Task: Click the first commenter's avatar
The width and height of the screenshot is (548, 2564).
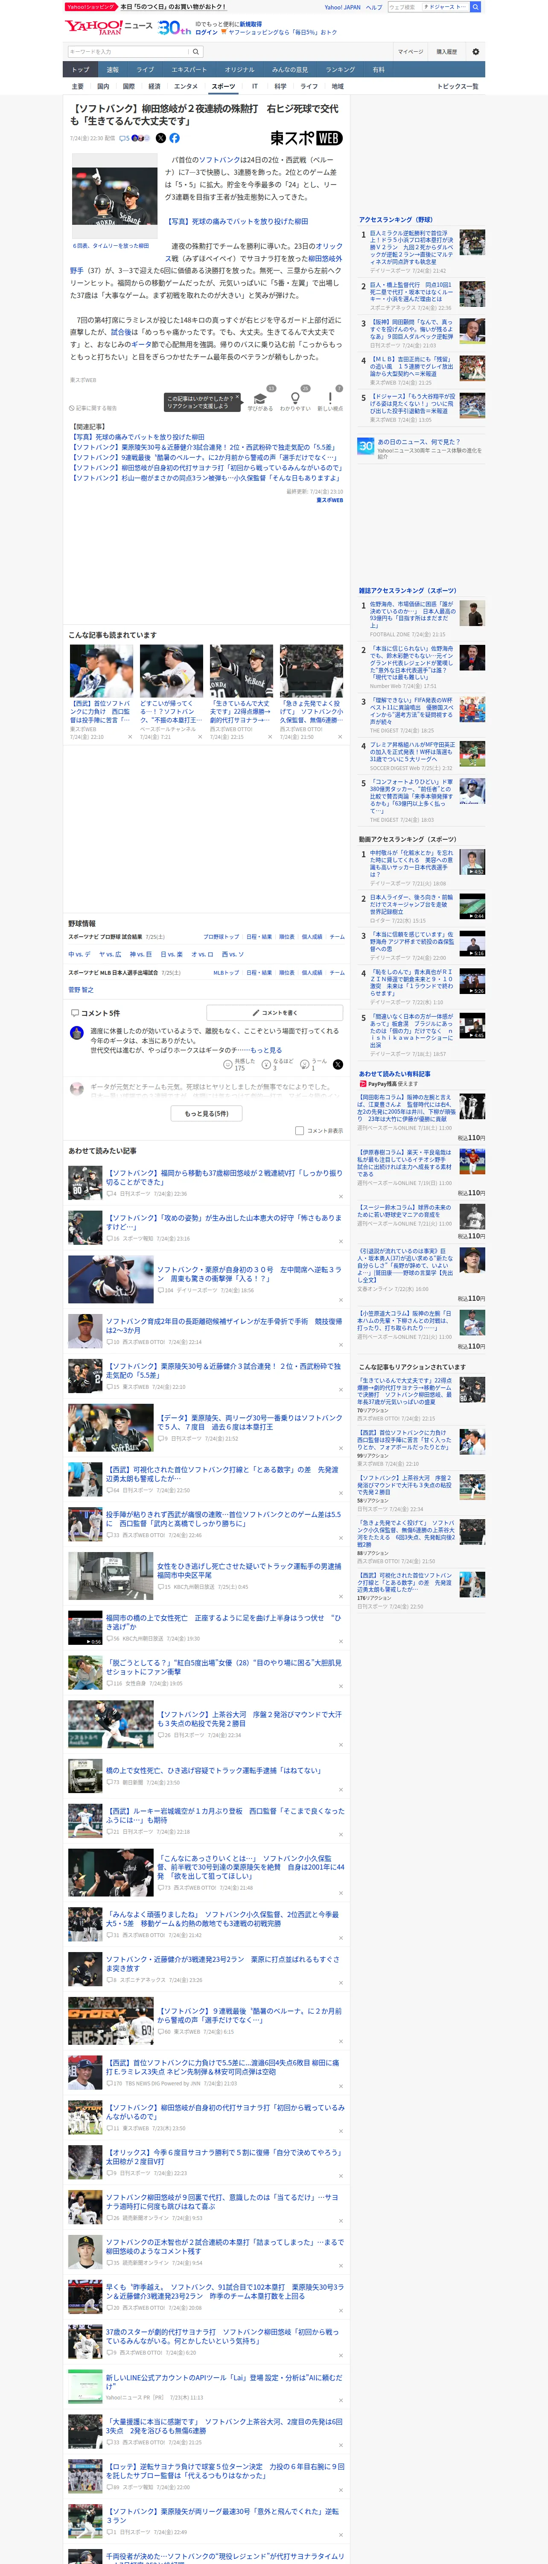Action: pos(76,1033)
